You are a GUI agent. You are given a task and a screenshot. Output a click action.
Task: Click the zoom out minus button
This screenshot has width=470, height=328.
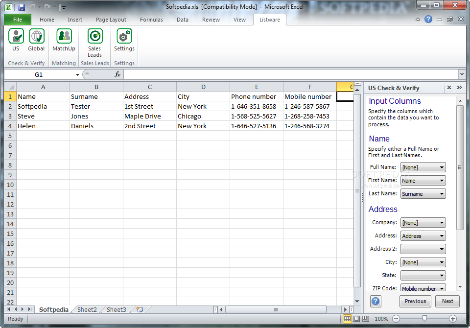396,319
